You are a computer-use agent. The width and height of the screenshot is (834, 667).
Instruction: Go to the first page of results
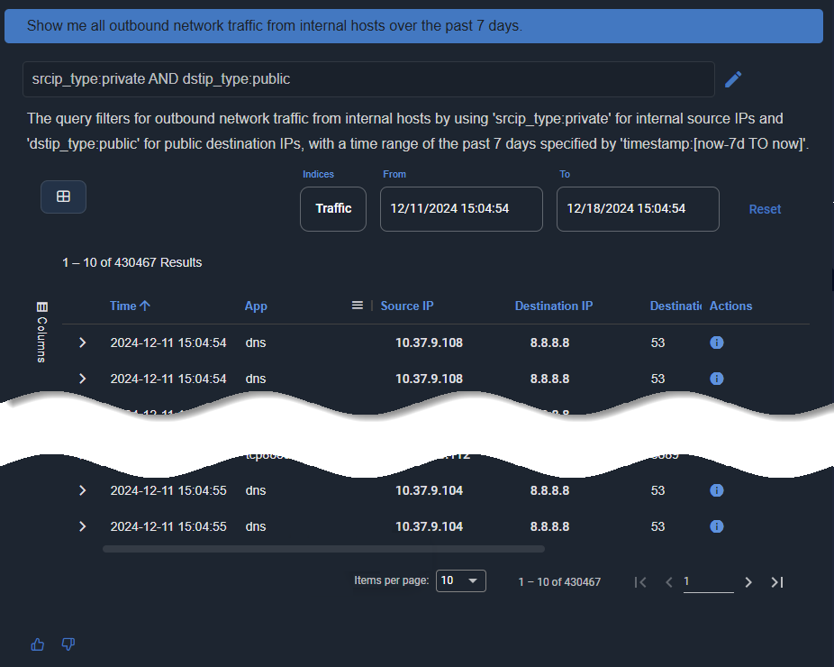640,582
